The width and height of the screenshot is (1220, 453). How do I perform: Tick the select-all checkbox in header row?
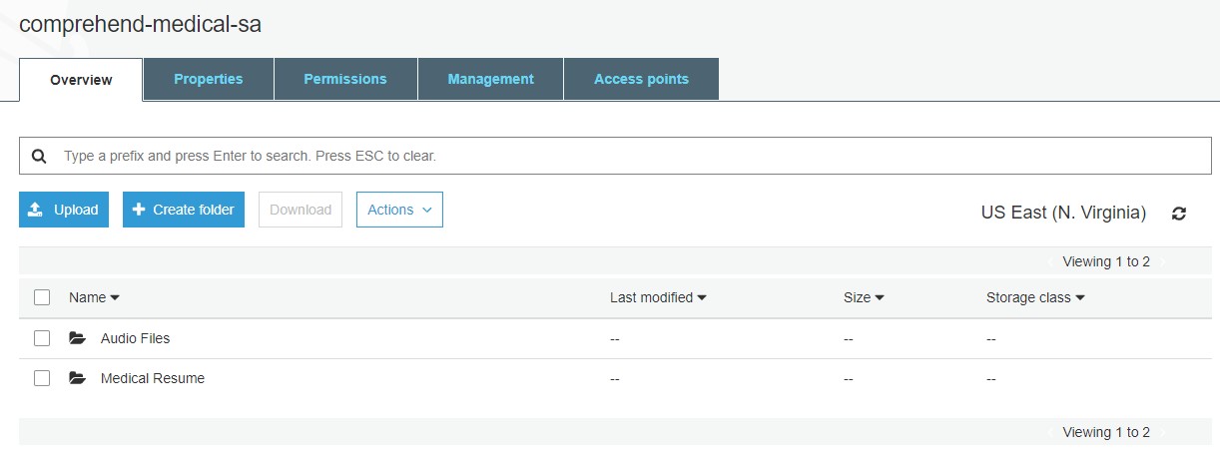click(x=42, y=297)
